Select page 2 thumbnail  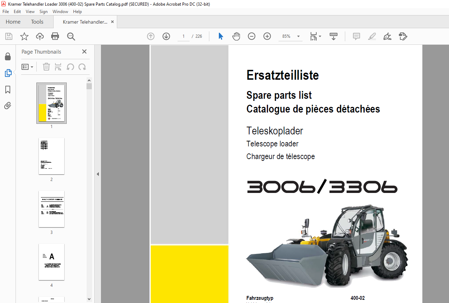pos(52,156)
